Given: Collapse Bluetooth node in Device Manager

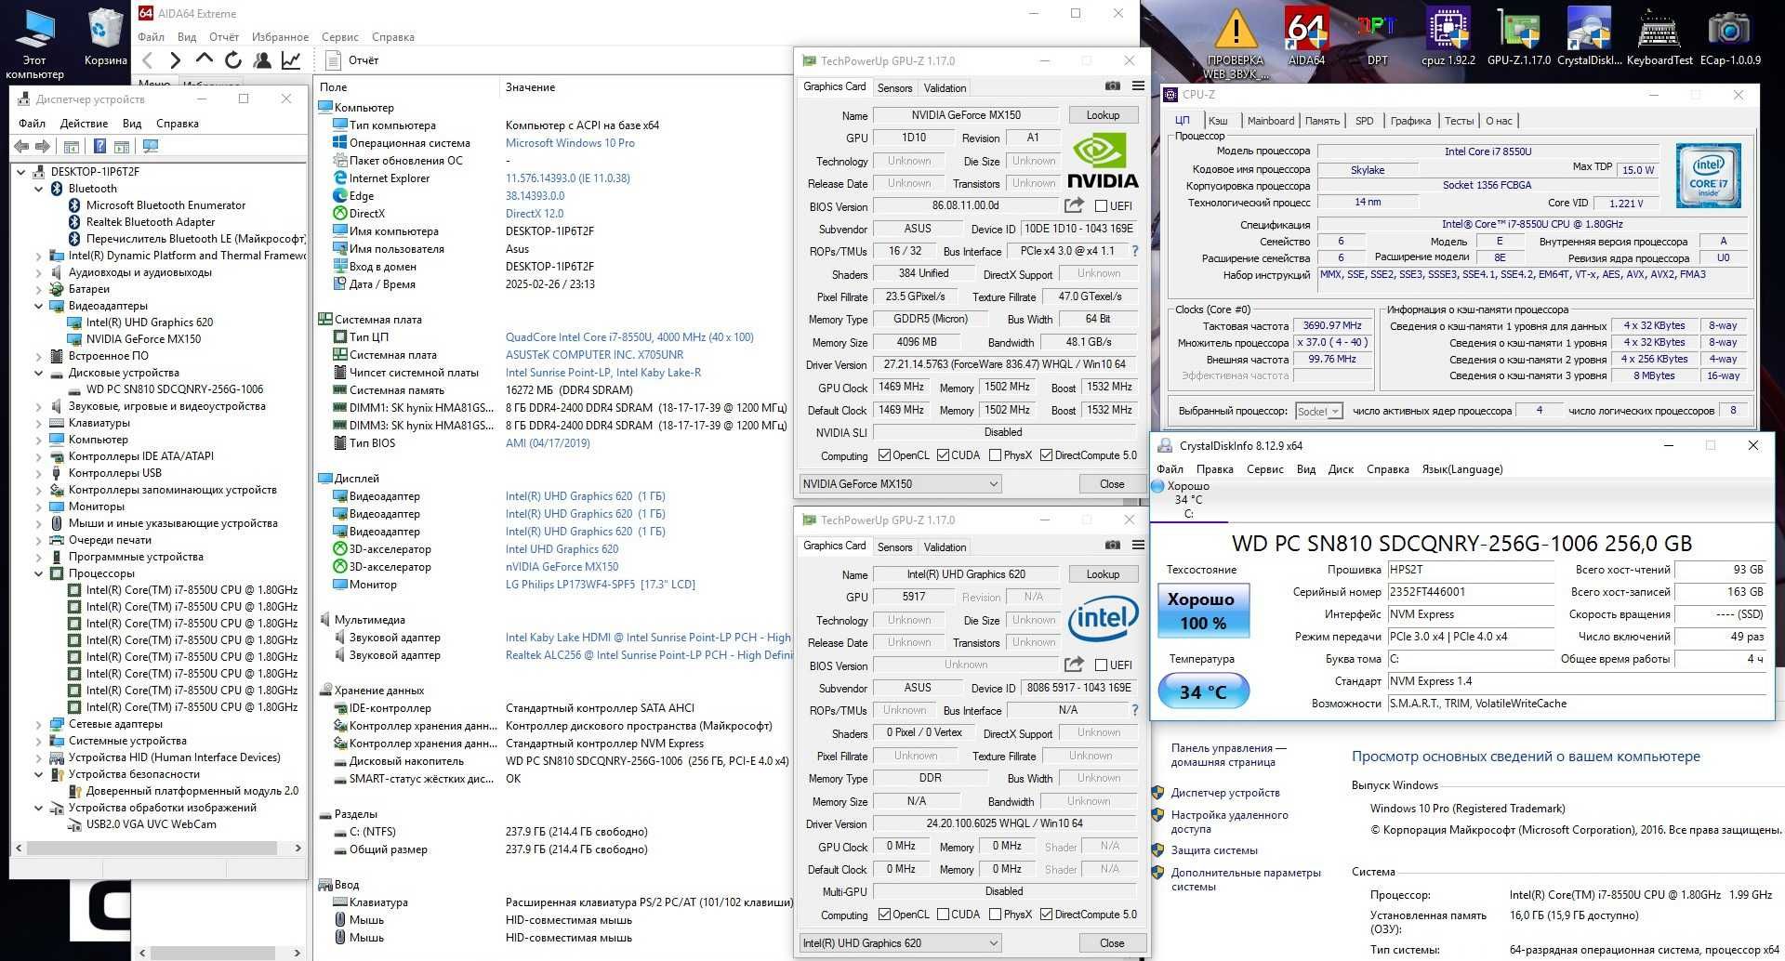Looking at the screenshot, I should click(x=39, y=189).
